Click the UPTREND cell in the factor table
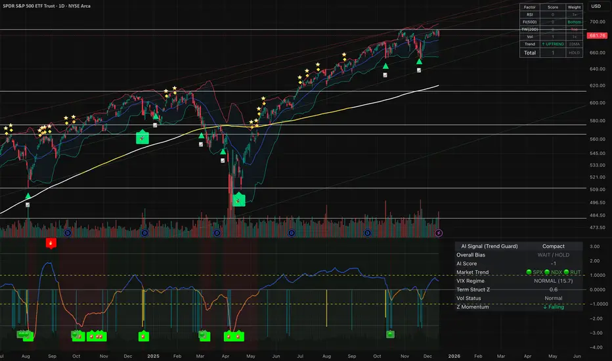 pos(553,44)
